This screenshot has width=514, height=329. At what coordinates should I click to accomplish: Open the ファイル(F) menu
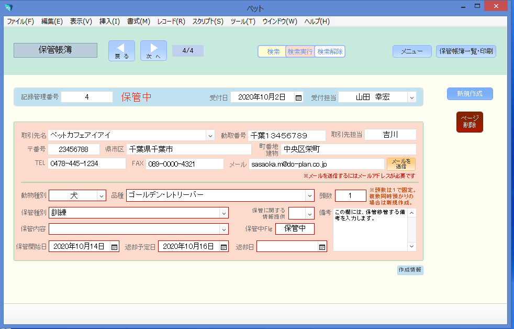(x=20, y=21)
